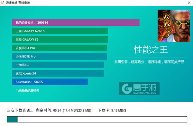Select the 三星 GALAXY Note 5 bar
The image size is (193, 126).
60,31
